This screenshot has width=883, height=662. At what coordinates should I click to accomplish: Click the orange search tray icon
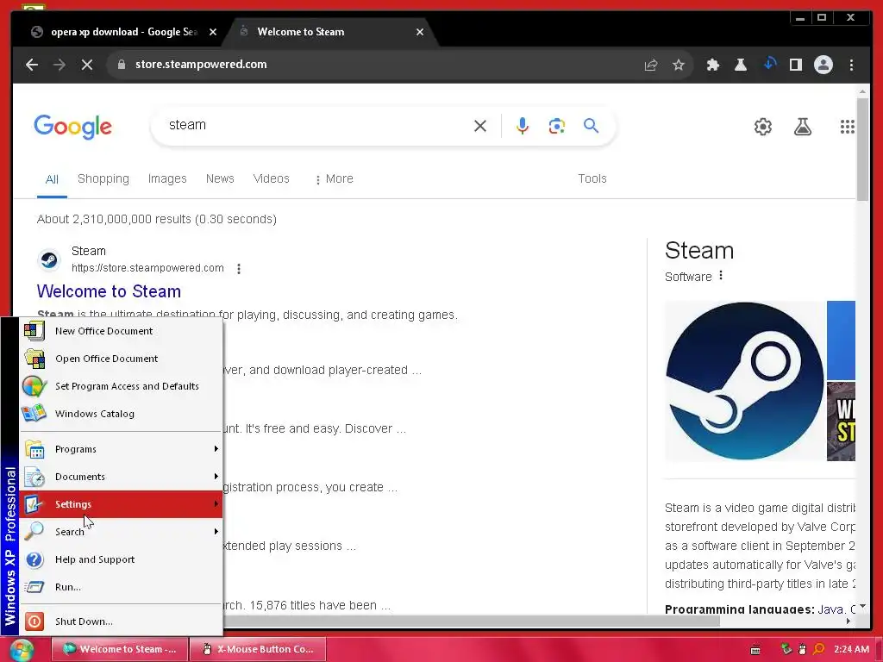[819, 649]
